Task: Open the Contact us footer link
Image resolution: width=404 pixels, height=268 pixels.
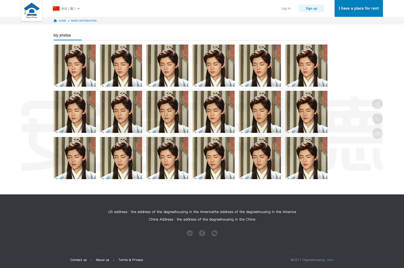Action: click(78, 260)
